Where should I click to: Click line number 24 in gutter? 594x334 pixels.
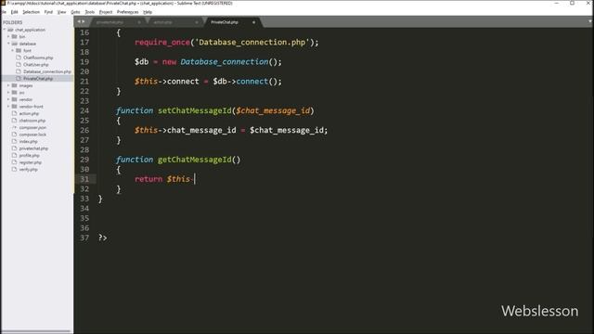[84, 110]
